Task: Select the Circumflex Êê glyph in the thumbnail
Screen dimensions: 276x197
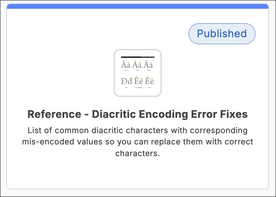Action: [x=138, y=81]
